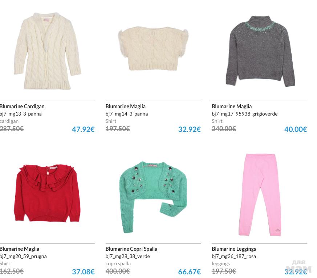Select product code bj7_mg14_3_panna
Image resolution: width=317 pixels, height=278 pixels.
point(127,114)
